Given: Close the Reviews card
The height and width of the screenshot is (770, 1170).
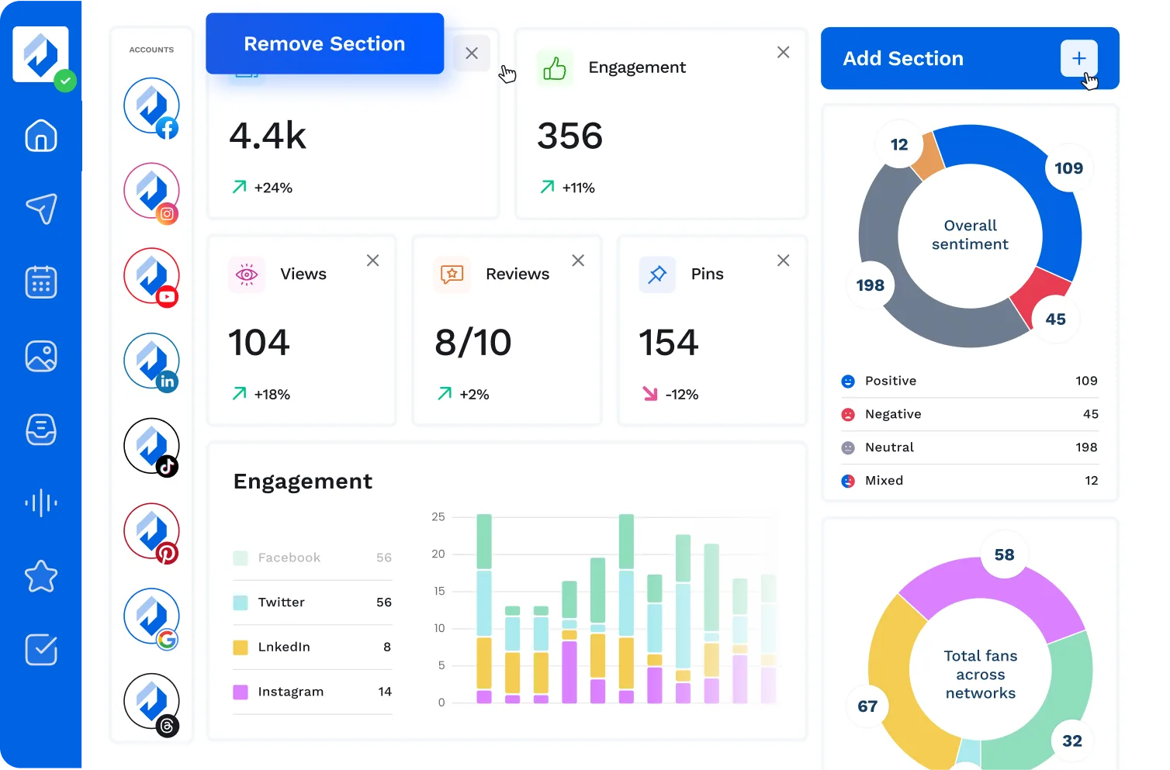Looking at the screenshot, I should coord(578,261).
